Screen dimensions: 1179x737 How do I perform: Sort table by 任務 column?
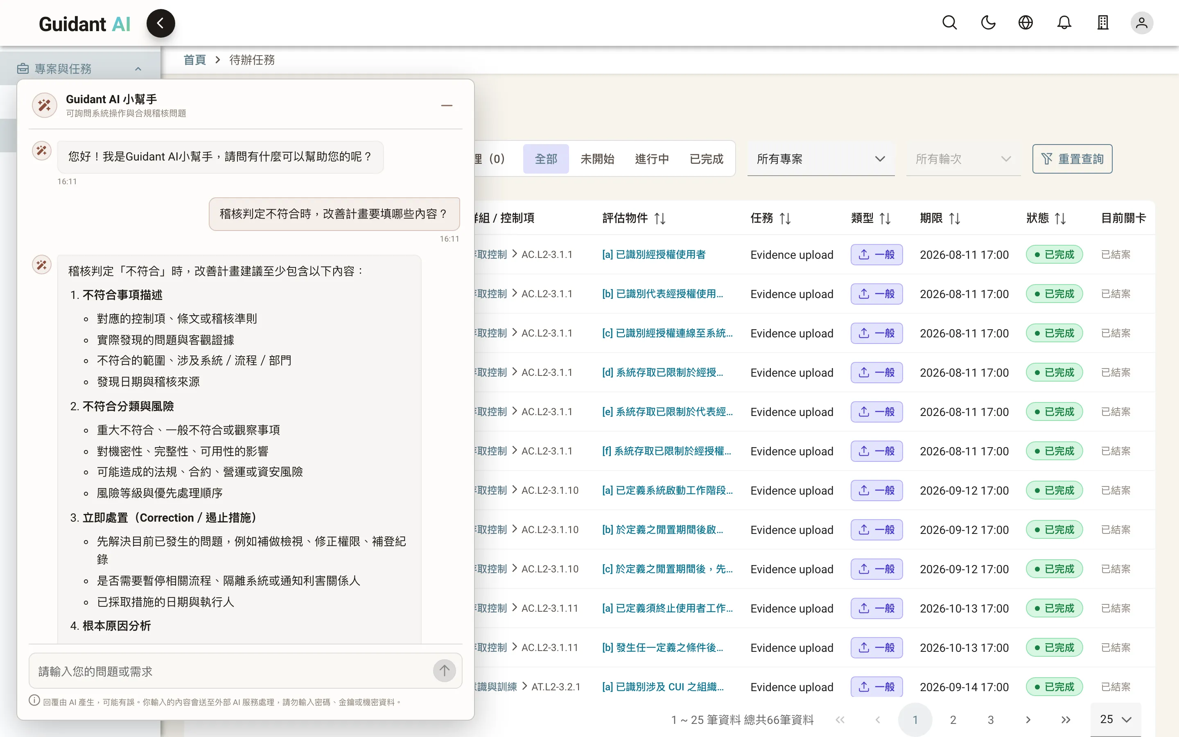click(785, 218)
